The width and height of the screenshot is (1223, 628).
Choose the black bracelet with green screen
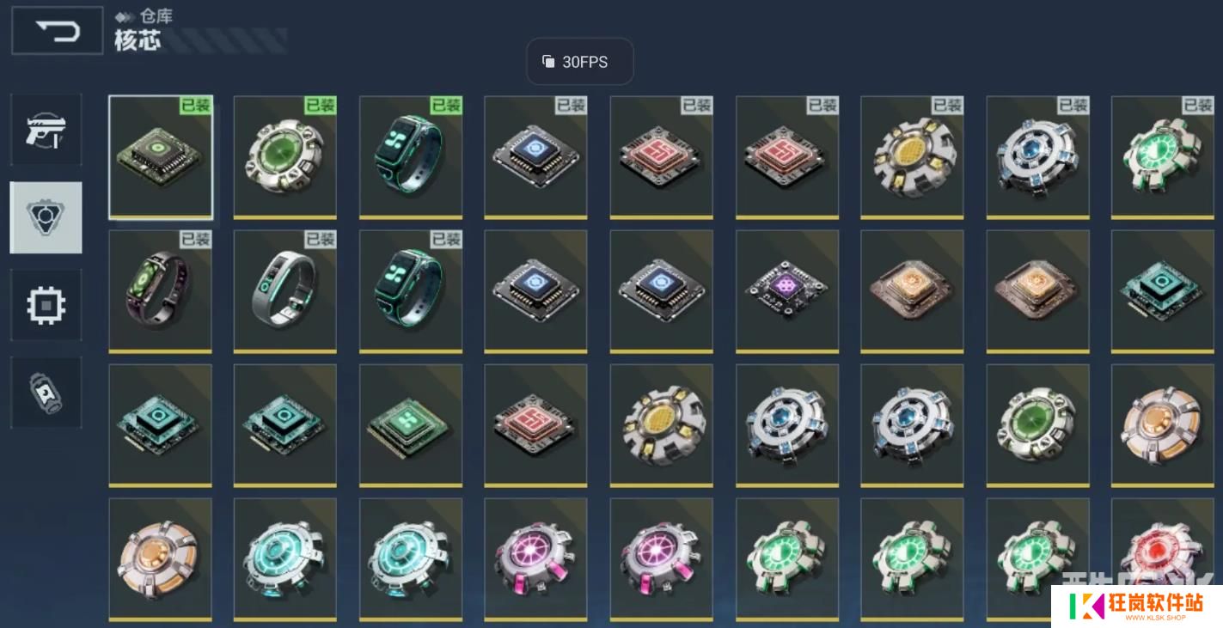(160, 291)
